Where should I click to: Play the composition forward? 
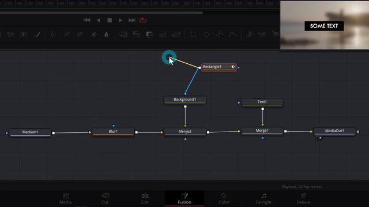pos(121,21)
